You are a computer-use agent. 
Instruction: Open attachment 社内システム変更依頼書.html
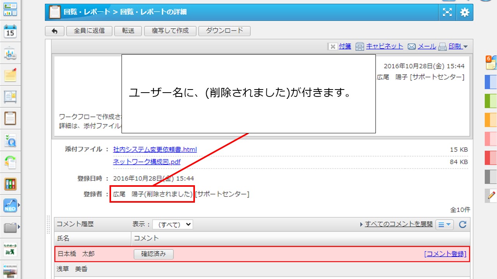click(155, 149)
